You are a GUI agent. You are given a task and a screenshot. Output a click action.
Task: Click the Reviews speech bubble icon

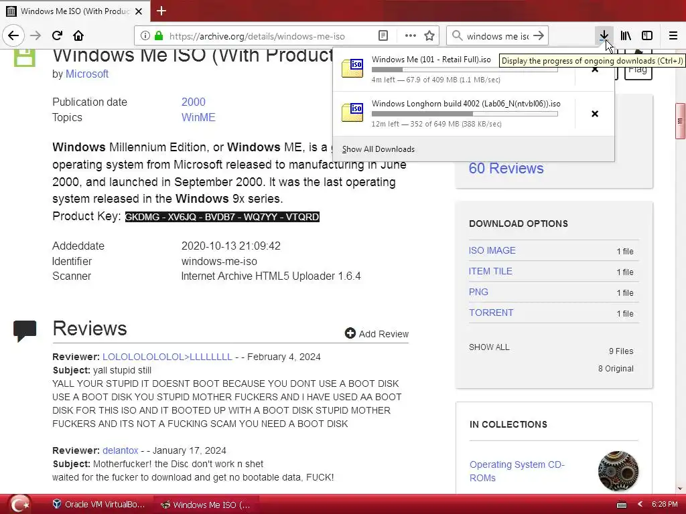tap(25, 331)
